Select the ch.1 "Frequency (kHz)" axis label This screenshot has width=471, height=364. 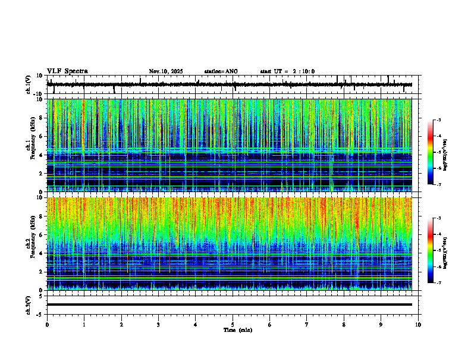click(x=33, y=138)
